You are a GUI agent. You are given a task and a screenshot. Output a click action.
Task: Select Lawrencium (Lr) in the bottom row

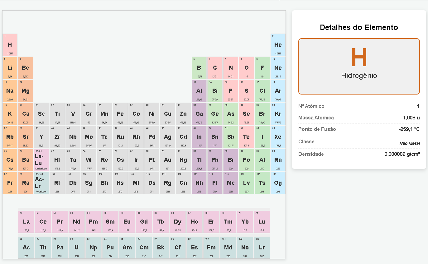click(262, 248)
